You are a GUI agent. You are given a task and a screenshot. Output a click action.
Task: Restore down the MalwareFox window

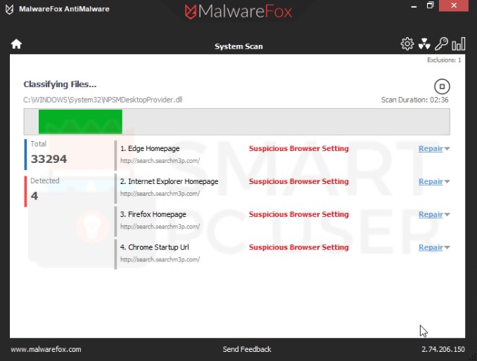point(430,6)
